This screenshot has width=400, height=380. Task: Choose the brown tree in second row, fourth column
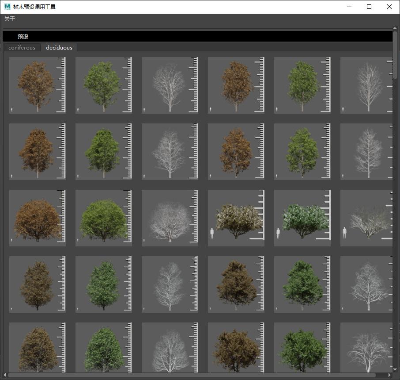pyautogui.click(x=236, y=152)
